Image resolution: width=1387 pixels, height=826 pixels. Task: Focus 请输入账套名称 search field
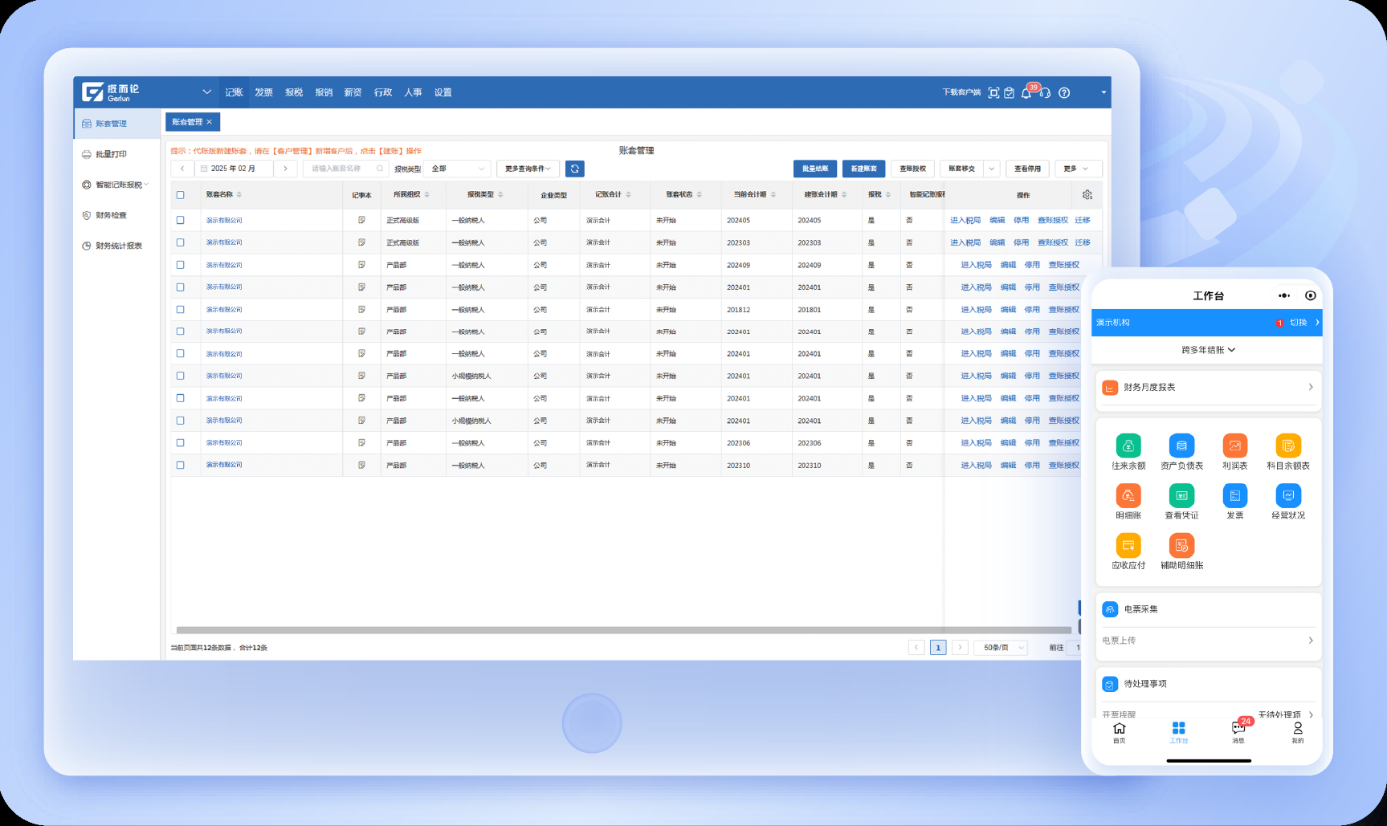pyautogui.click(x=345, y=169)
